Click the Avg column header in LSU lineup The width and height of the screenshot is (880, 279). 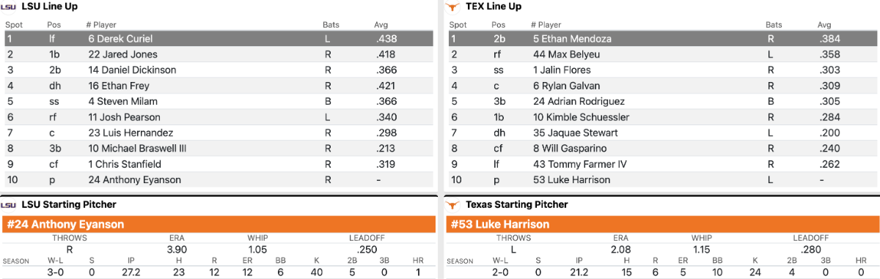click(x=381, y=25)
